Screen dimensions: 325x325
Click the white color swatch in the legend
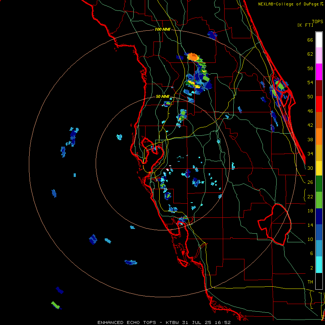tap(319, 40)
